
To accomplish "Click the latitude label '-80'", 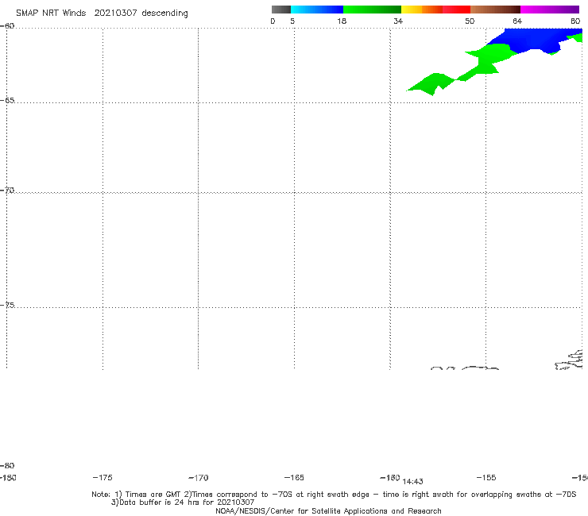I will 7,465.
